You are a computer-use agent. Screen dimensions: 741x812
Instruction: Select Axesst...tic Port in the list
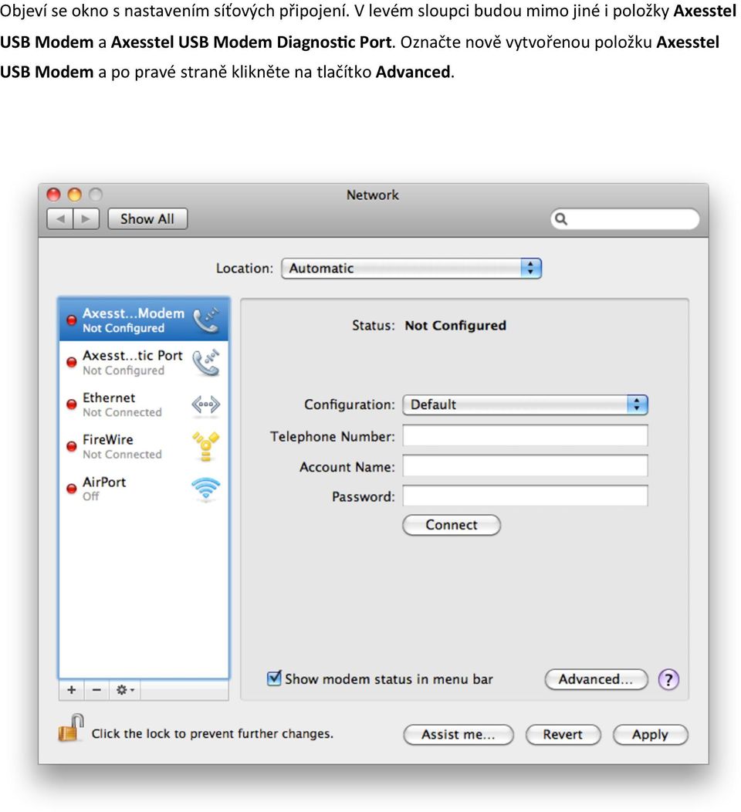point(144,363)
